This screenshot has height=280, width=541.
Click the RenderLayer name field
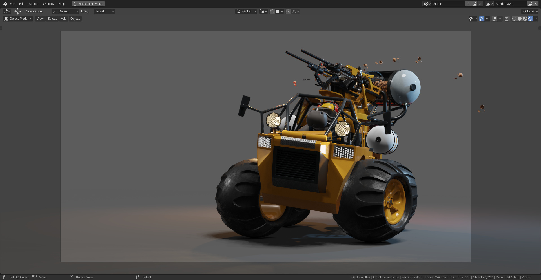pyautogui.click(x=511, y=4)
